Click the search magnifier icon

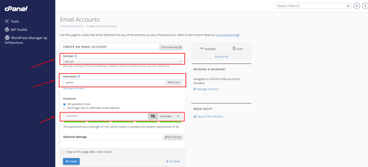tap(348, 6)
